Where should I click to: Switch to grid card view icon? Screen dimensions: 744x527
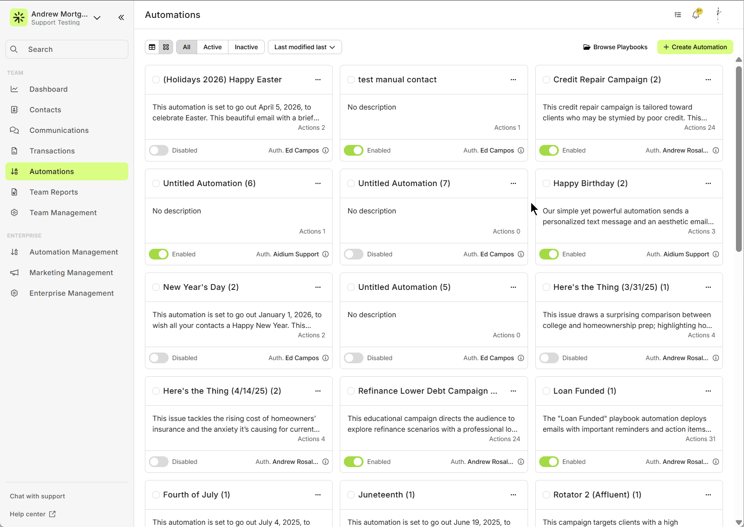pos(166,47)
